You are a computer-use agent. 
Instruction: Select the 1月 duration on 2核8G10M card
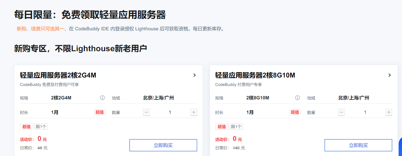coord(250,112)
